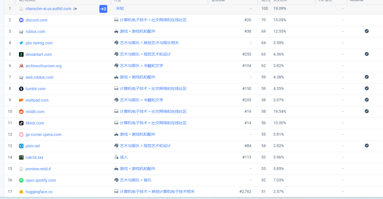
Task: Click the #2,762 global rank value
Action: pyautogui.click(x=245, y=192)
